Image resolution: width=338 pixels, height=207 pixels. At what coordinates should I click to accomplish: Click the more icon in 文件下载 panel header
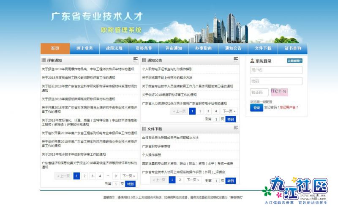tap(236, 128)
